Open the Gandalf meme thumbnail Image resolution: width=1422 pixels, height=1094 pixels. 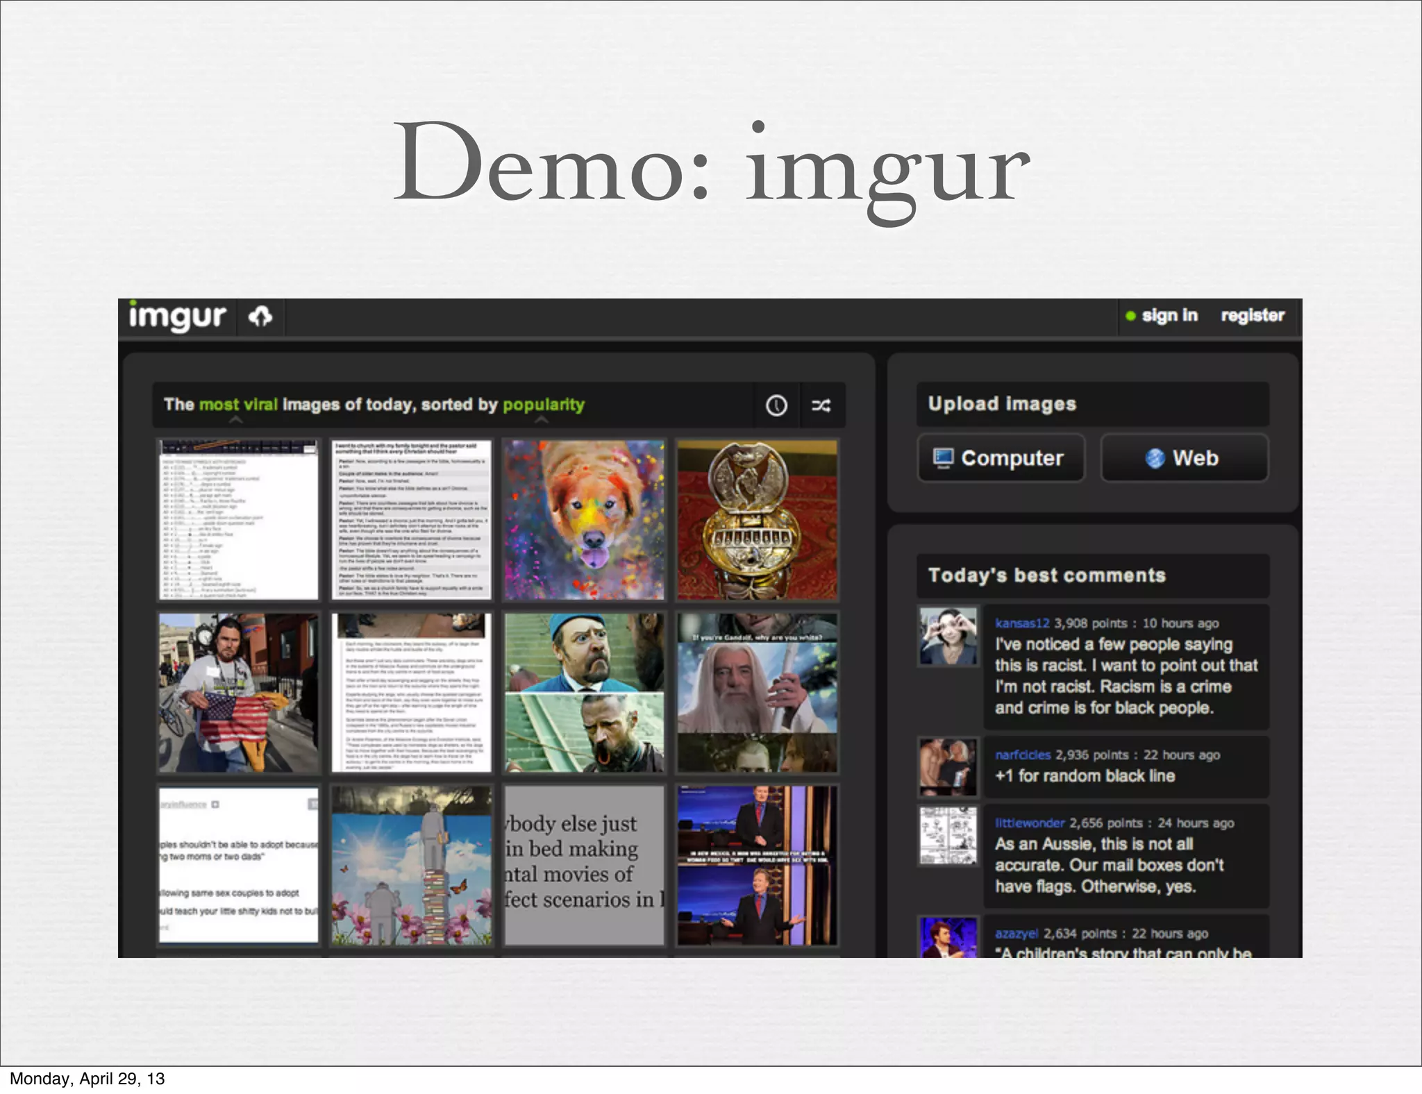758,693
